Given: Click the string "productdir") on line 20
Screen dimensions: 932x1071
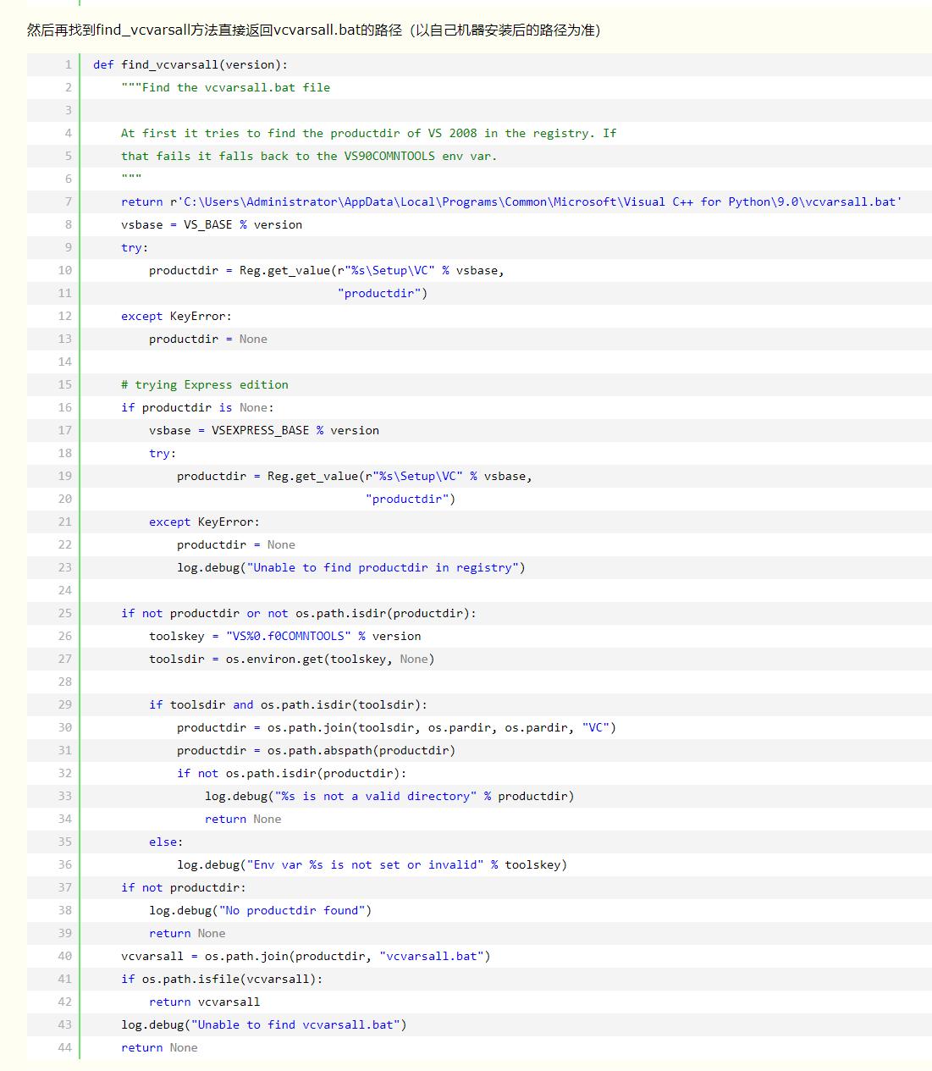Looking at the screenshot, I should 411,499.
